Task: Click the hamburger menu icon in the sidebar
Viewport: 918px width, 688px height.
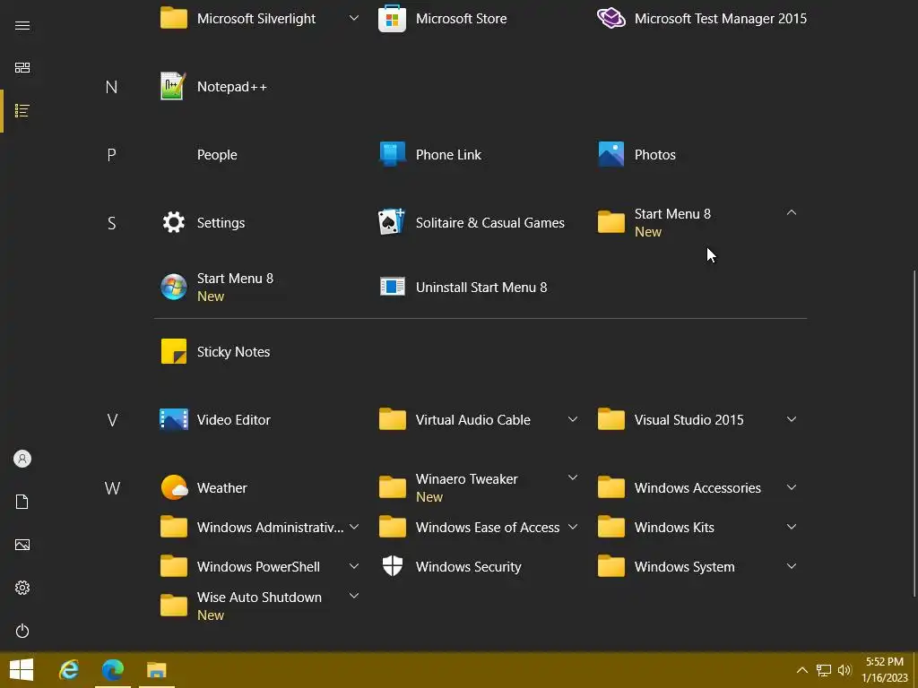Action: 22,25
